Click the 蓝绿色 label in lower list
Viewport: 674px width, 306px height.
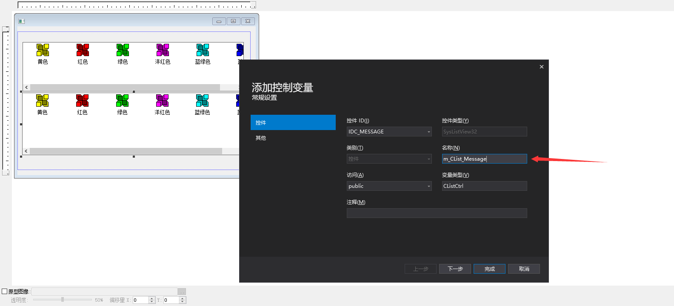pos(202,113)
